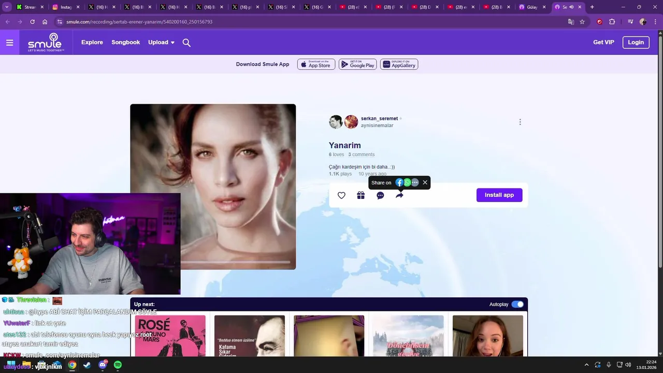Click the share arrow icon

(x=399, y=195)
